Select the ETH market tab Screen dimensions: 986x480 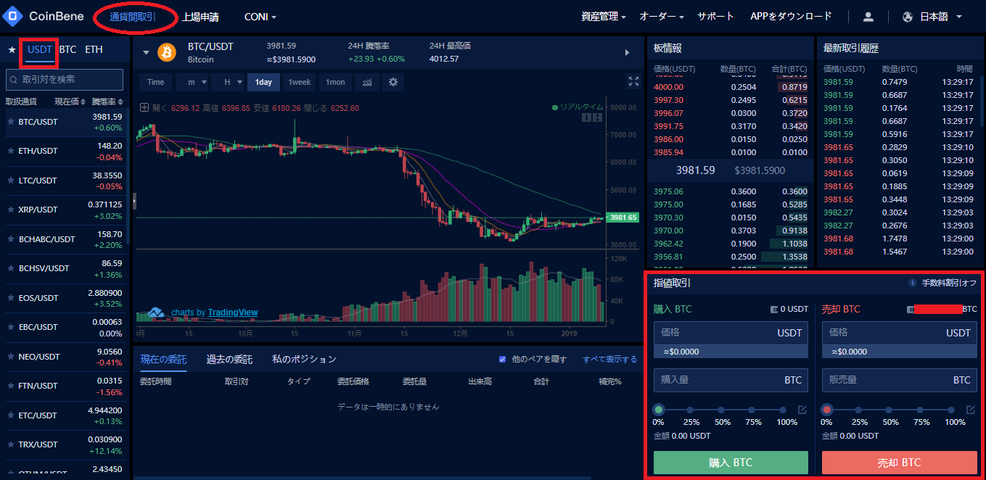tap(94, 50)
